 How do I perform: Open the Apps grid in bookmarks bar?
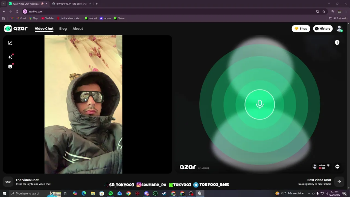tap(4, 18)
